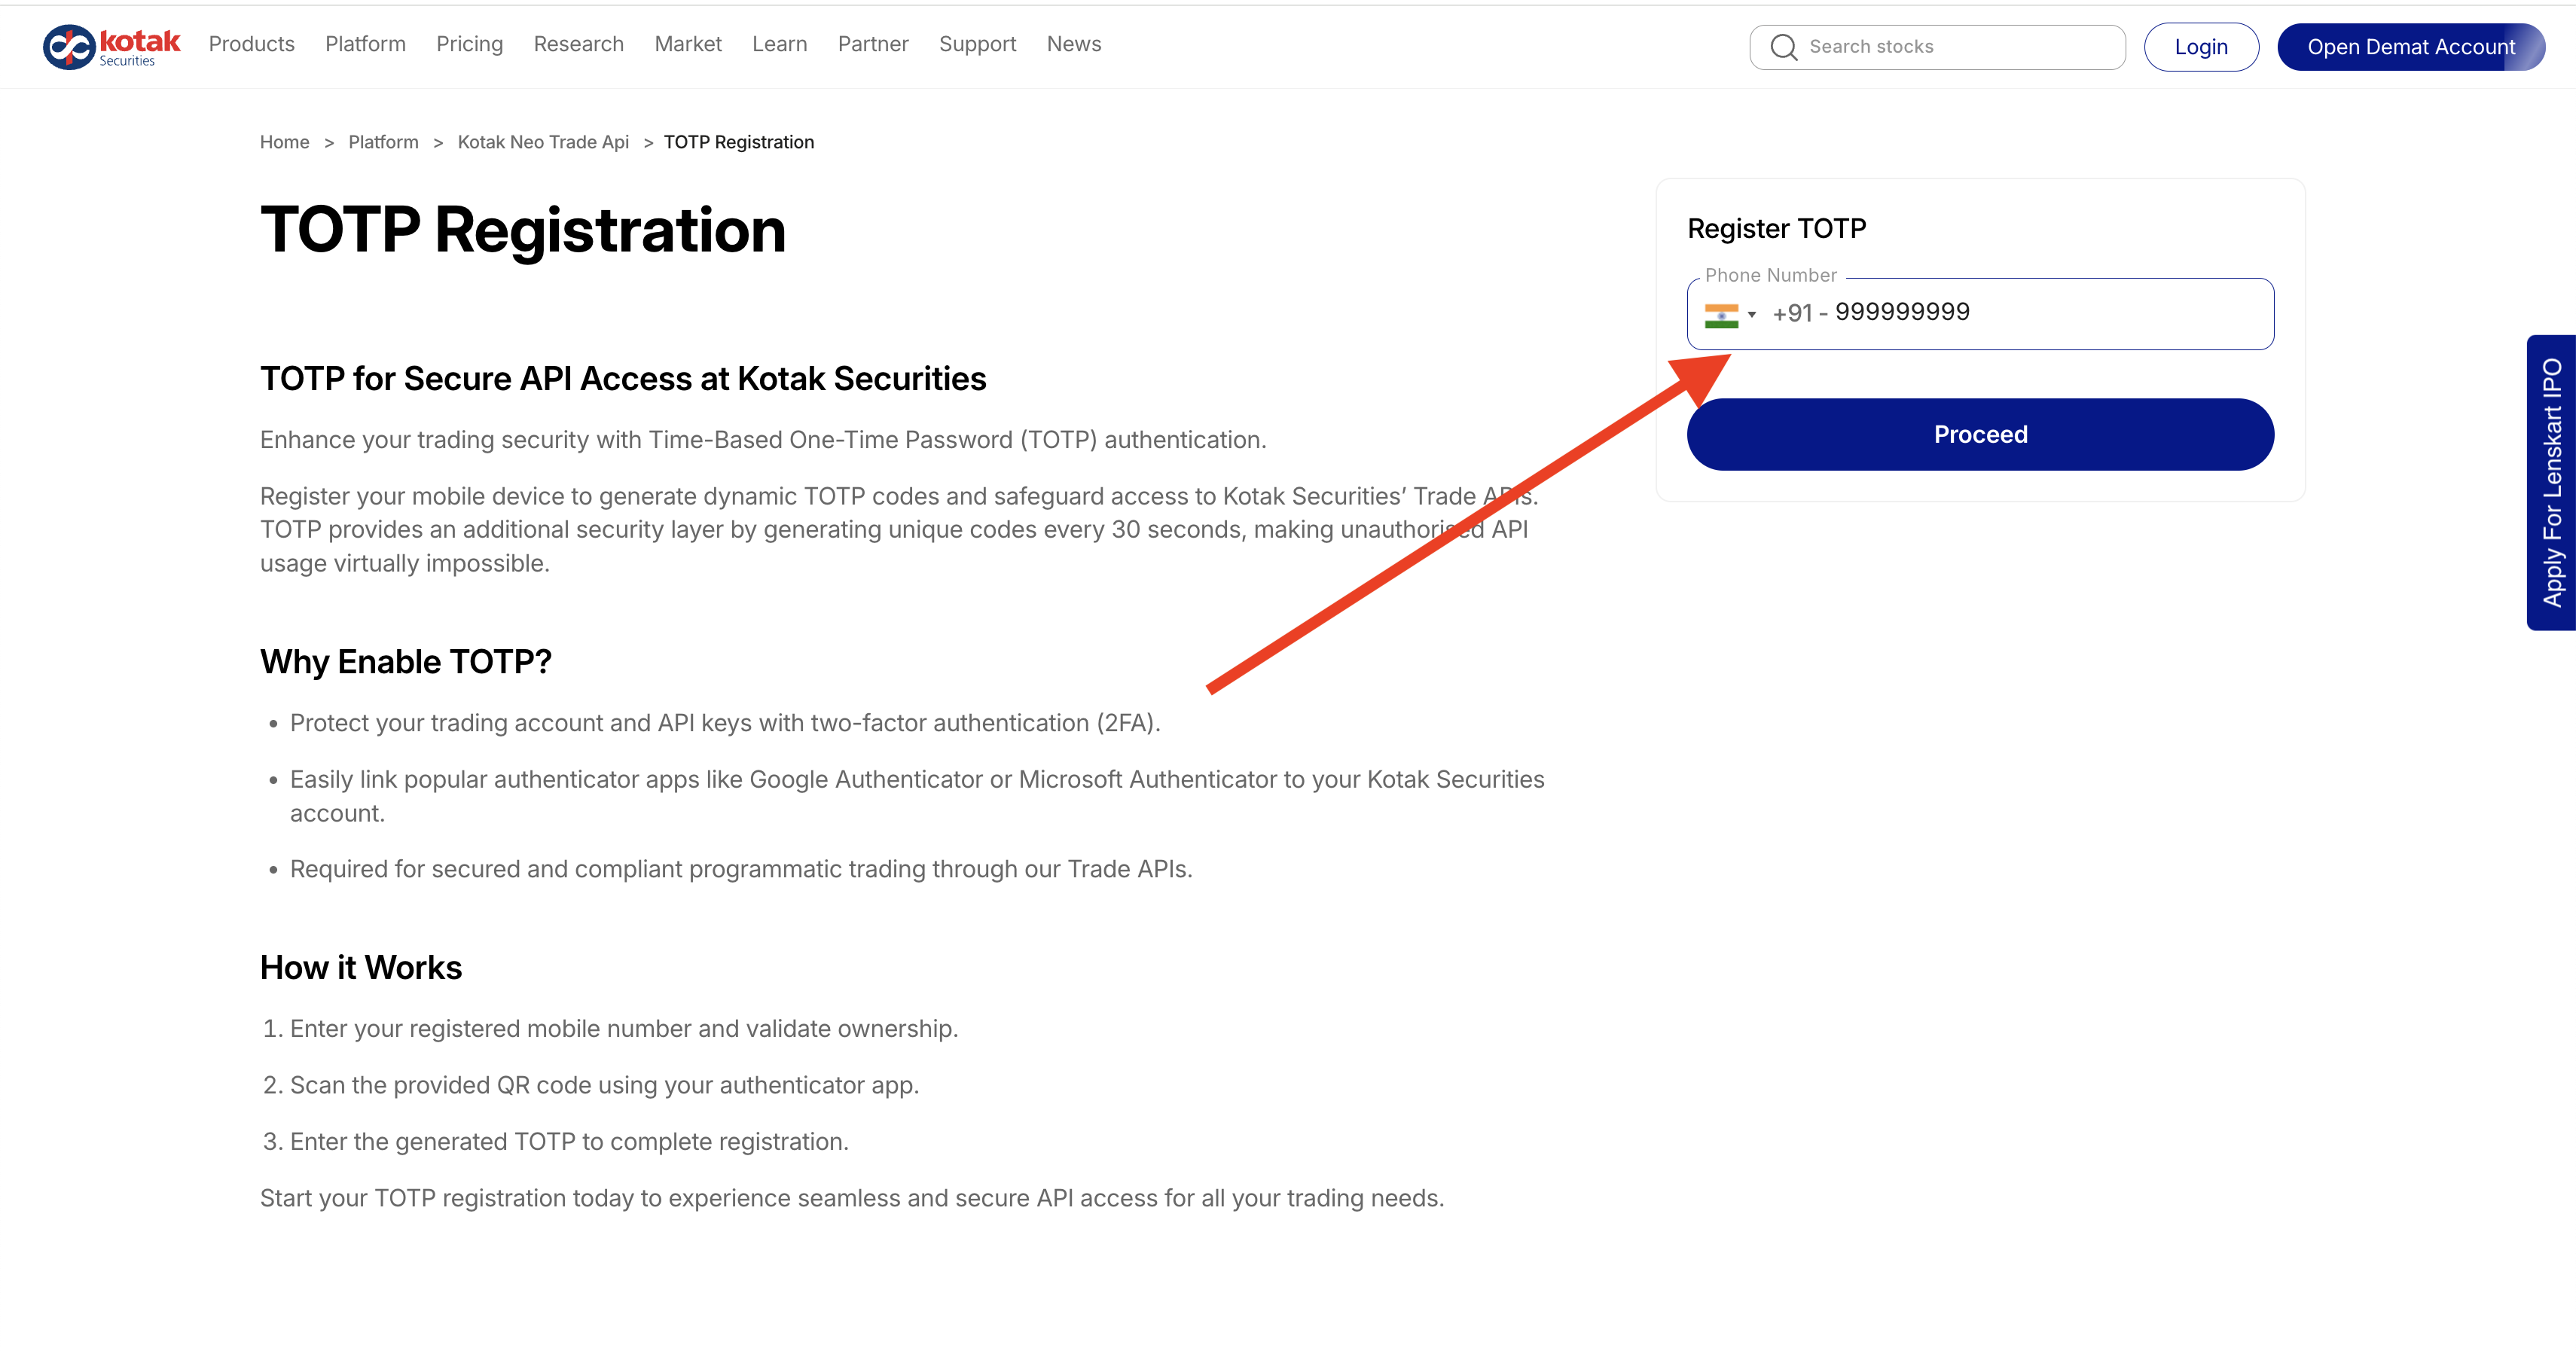Viewport: 2576px width, 1351px height.
Task: Click Open Demat Account button
Action: 2411,47
